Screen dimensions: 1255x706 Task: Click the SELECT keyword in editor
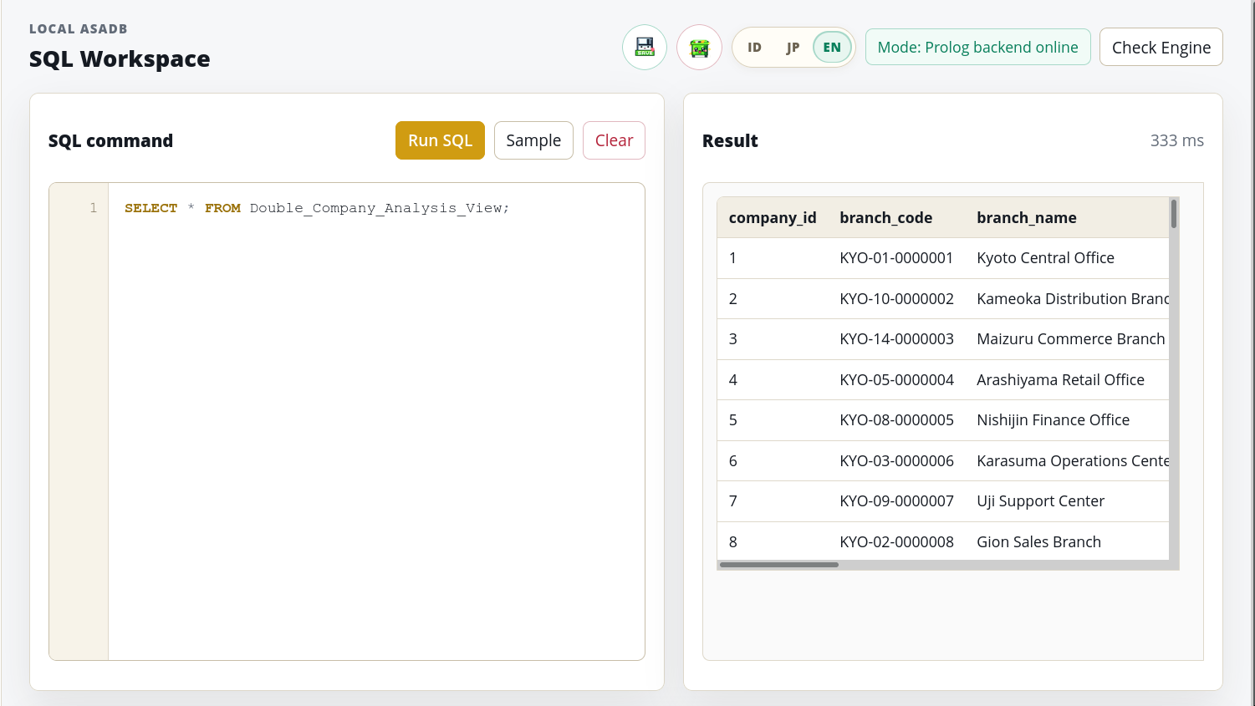click(x=150, y=208)
